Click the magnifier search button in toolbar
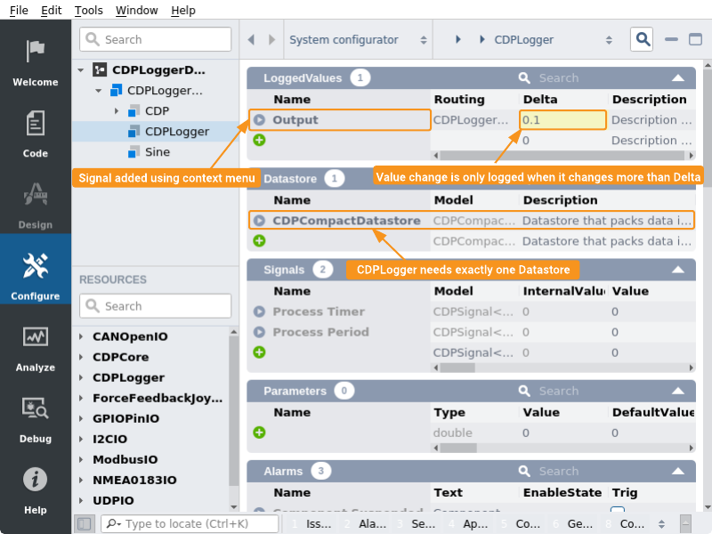 [642, 39]
